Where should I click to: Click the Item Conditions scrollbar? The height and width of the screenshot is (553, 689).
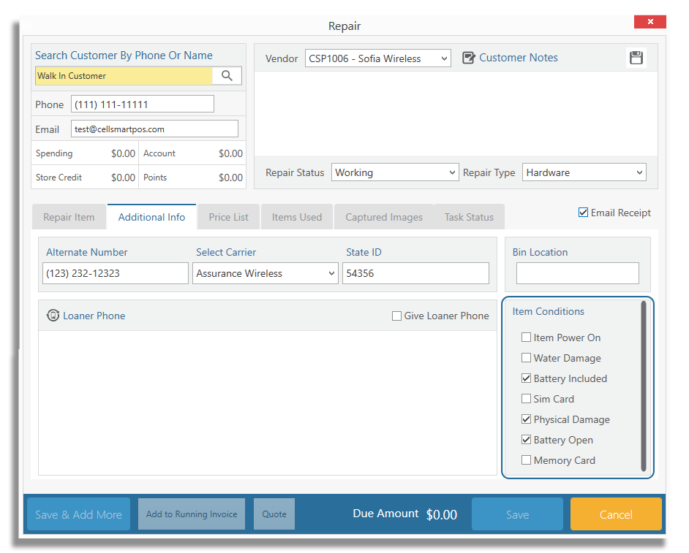coord(644,386)
